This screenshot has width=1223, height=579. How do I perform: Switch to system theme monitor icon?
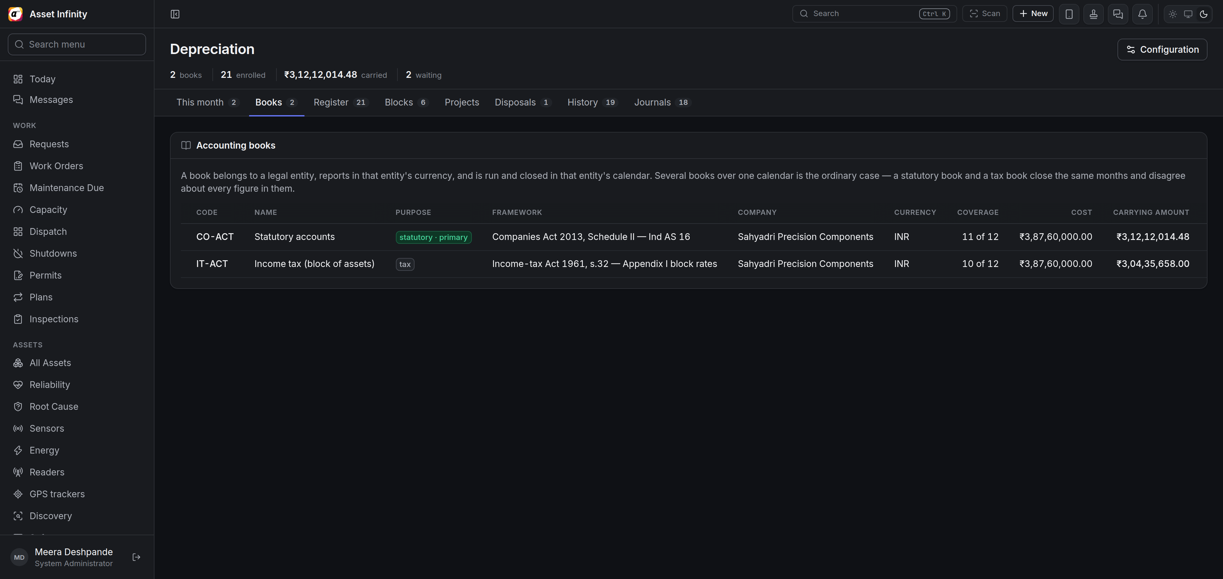pyautogui.click(x=1188, y=14)
